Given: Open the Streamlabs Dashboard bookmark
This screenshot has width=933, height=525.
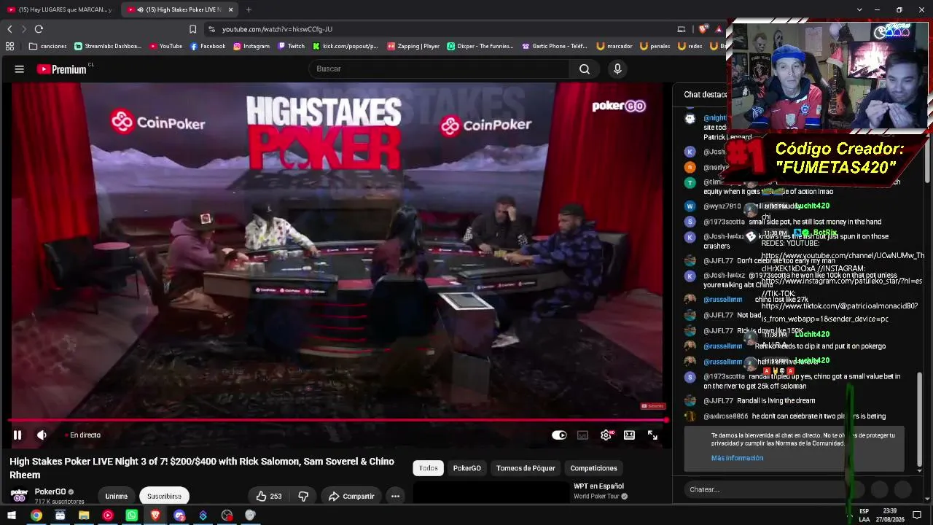Looking at the screenshot, I should (108, 46).
